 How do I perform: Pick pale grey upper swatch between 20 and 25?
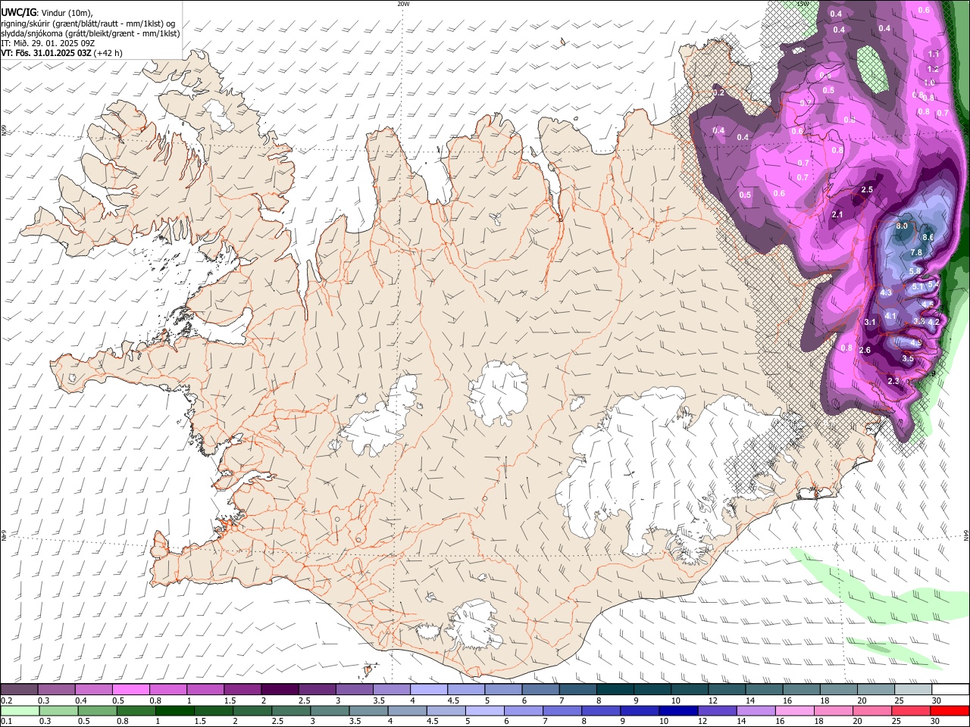pos(877,690)
